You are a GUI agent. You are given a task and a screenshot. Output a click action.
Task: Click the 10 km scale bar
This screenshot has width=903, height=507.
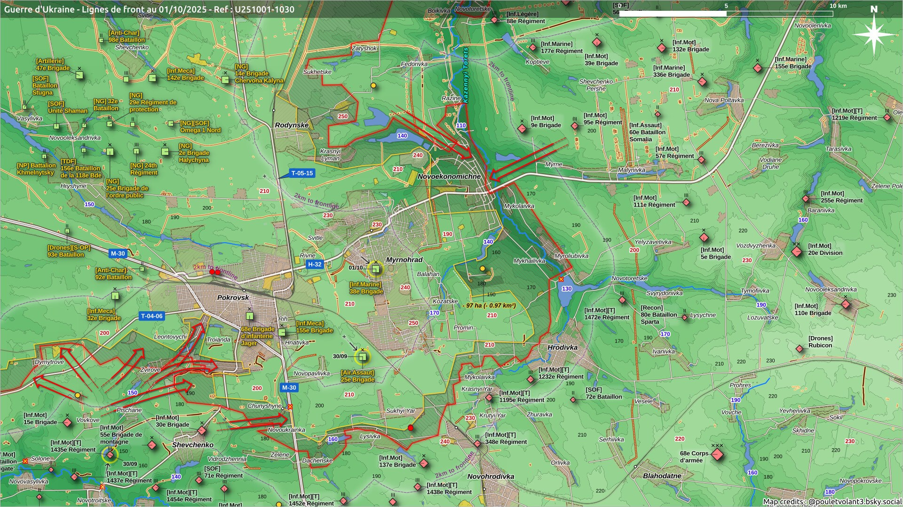click(x=726, y=14)
